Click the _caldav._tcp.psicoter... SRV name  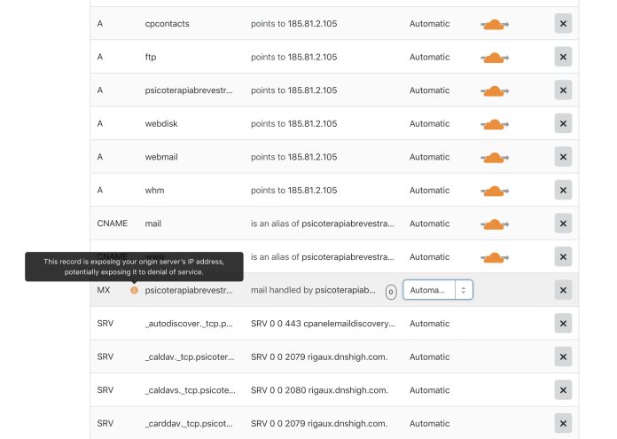pos(190,357)
